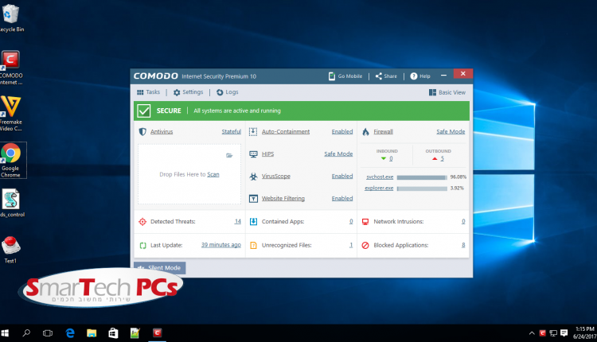Open the HIPS link
Image resolution: width=597 pixels, height=342 pixels.
click(267, 154)
